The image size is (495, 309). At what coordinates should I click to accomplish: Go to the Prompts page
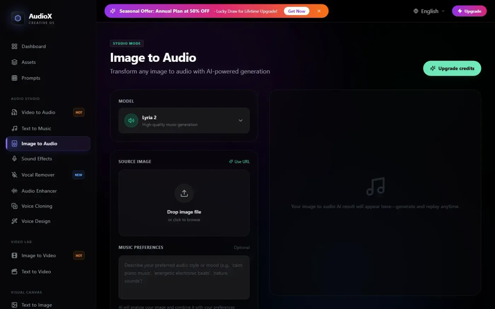(48, 78)
